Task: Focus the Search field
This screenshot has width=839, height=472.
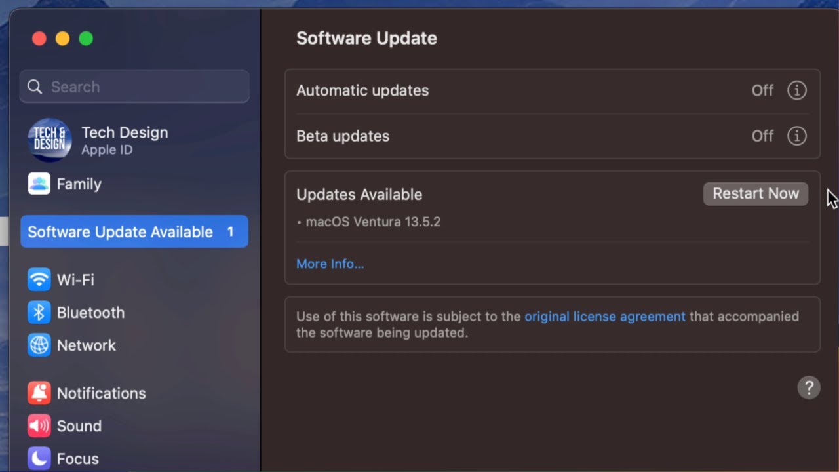Action: point(134,87)
